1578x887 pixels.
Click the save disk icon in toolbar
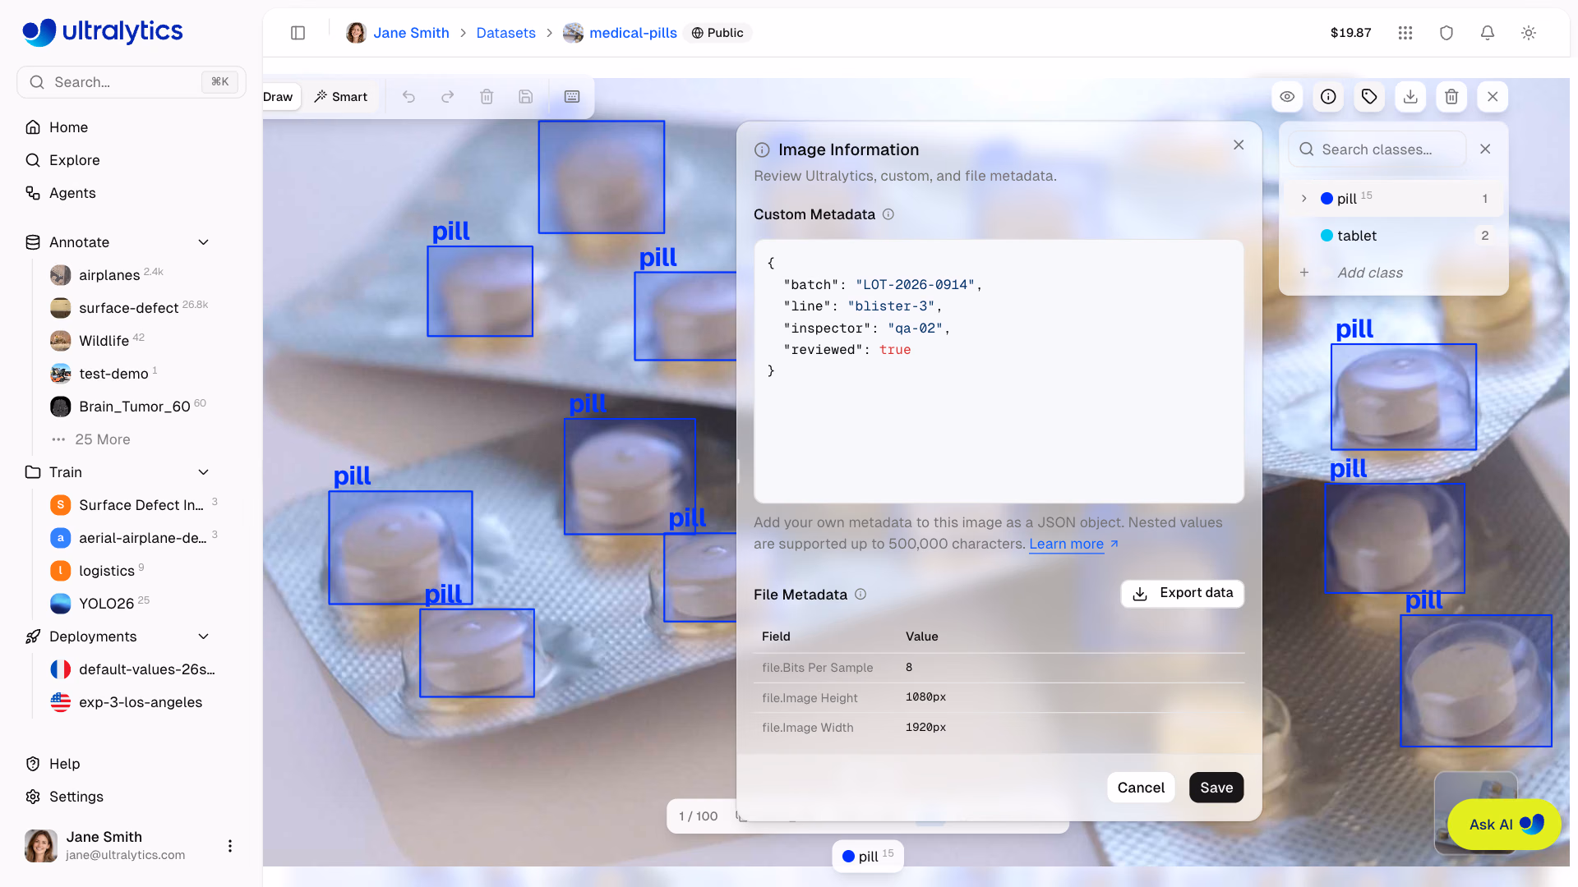coord(526,97)
